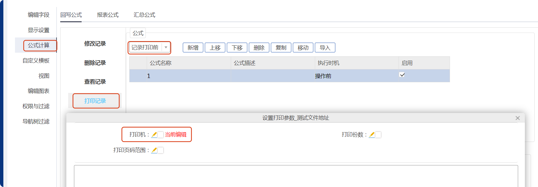Close the 设置打印参数 dialog
The image size is (538, 187).
pos(518,118)
